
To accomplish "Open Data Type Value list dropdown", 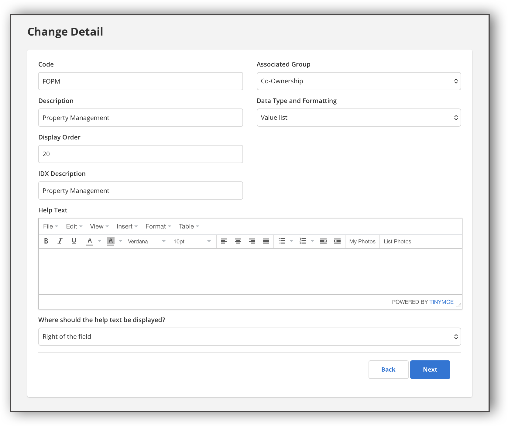I will point(359,118).
